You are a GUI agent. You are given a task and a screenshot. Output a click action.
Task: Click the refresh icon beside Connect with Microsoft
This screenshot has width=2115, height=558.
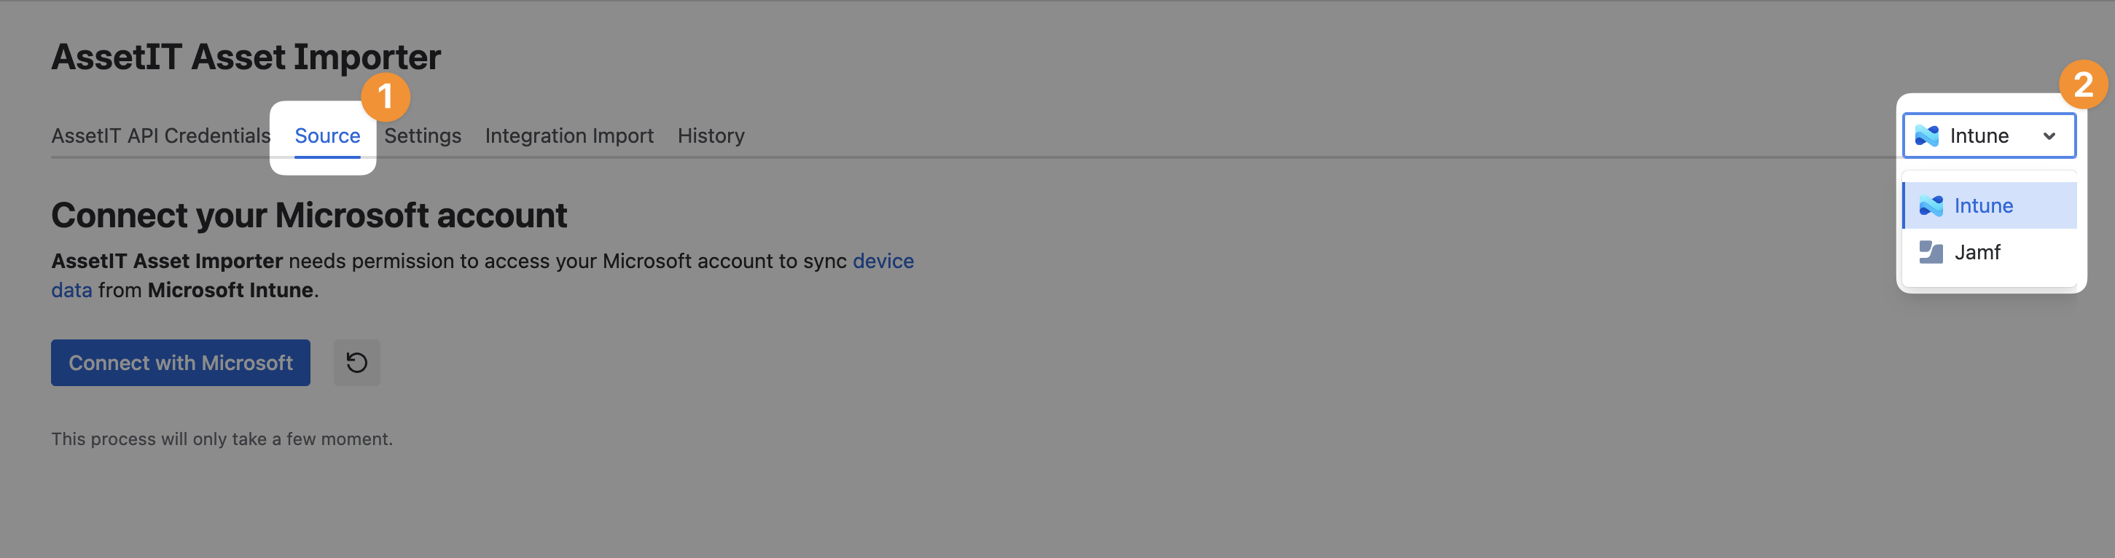tap(356, 363)
